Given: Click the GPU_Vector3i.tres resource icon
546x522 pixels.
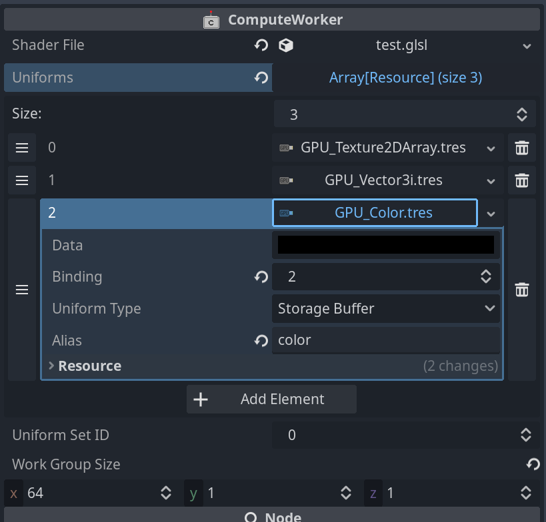Looking at the screenshot, I should point(286,180).
